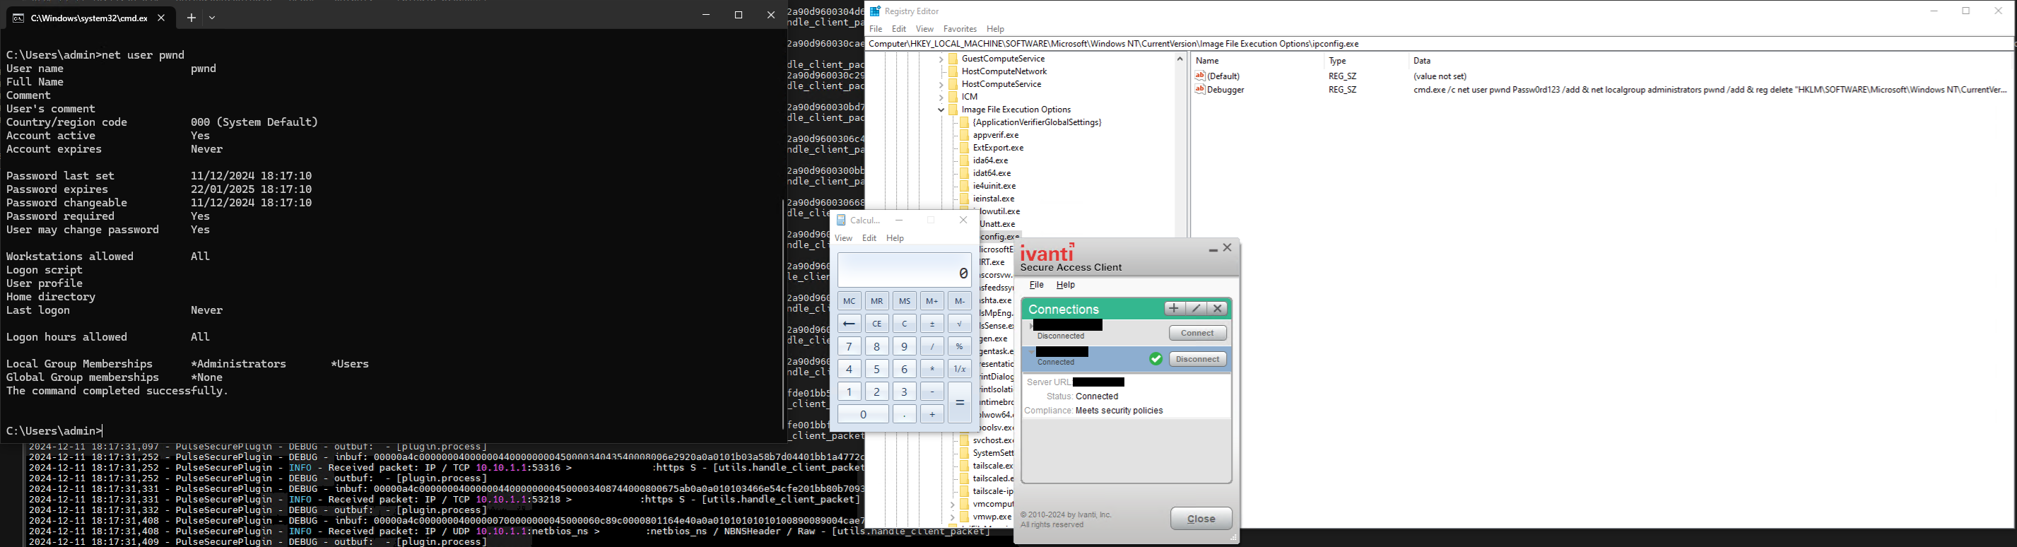Expand the disconnected Ivanti connection details
This screenshot has height=547, width=2017.
[x=1032, y=326]
